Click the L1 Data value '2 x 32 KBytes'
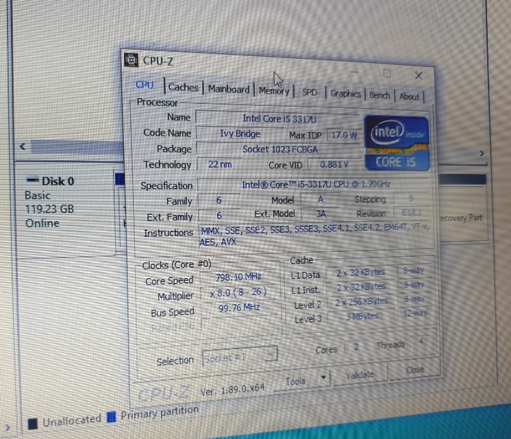Screen dimensions: 511x439 [360, 272]
